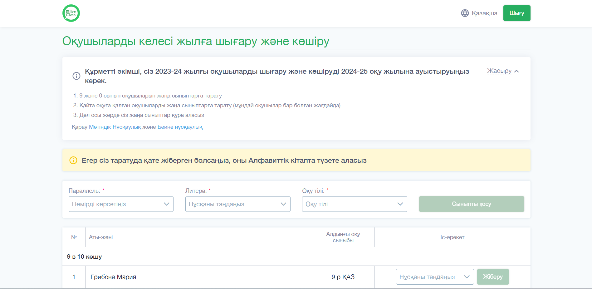Click the chevron next to Жасыру
Image resolution: width=592 pixels, height=289 pixels.
coord(516,71)
